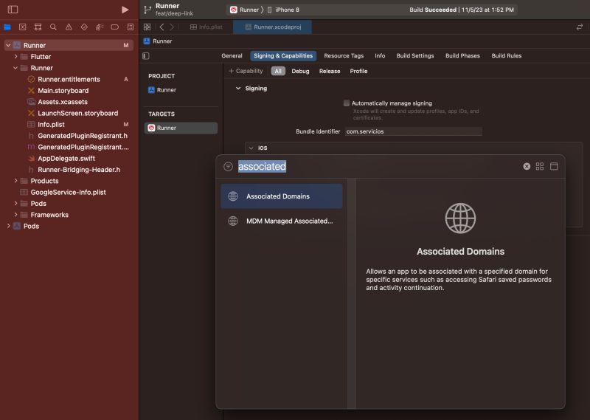The height and width of the screenshot is (420, 590).
Task: Open GoogleService-Info.plist file
Action: pos(68,192)
